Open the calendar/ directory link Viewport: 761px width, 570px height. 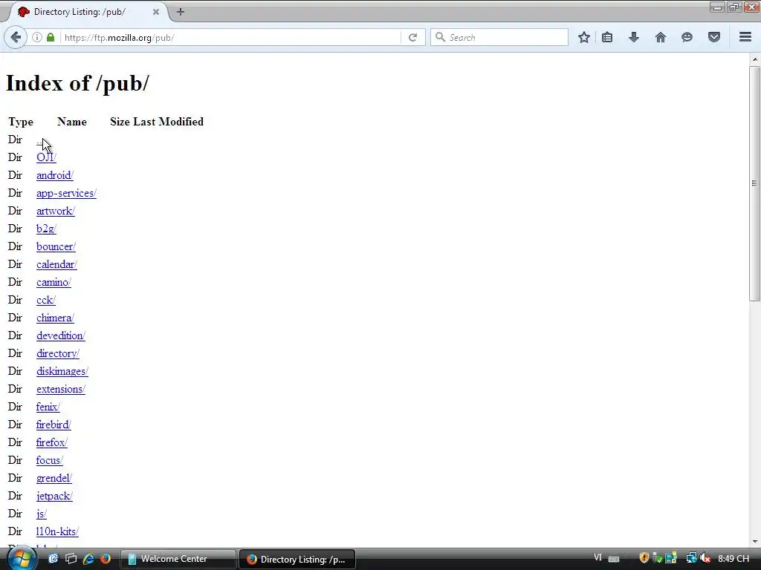56,265
